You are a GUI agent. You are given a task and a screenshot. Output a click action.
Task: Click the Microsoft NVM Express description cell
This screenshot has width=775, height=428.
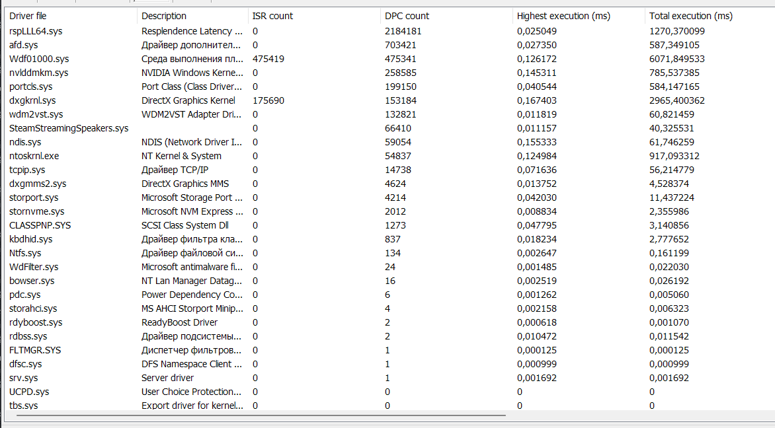[x=192, y=211]
